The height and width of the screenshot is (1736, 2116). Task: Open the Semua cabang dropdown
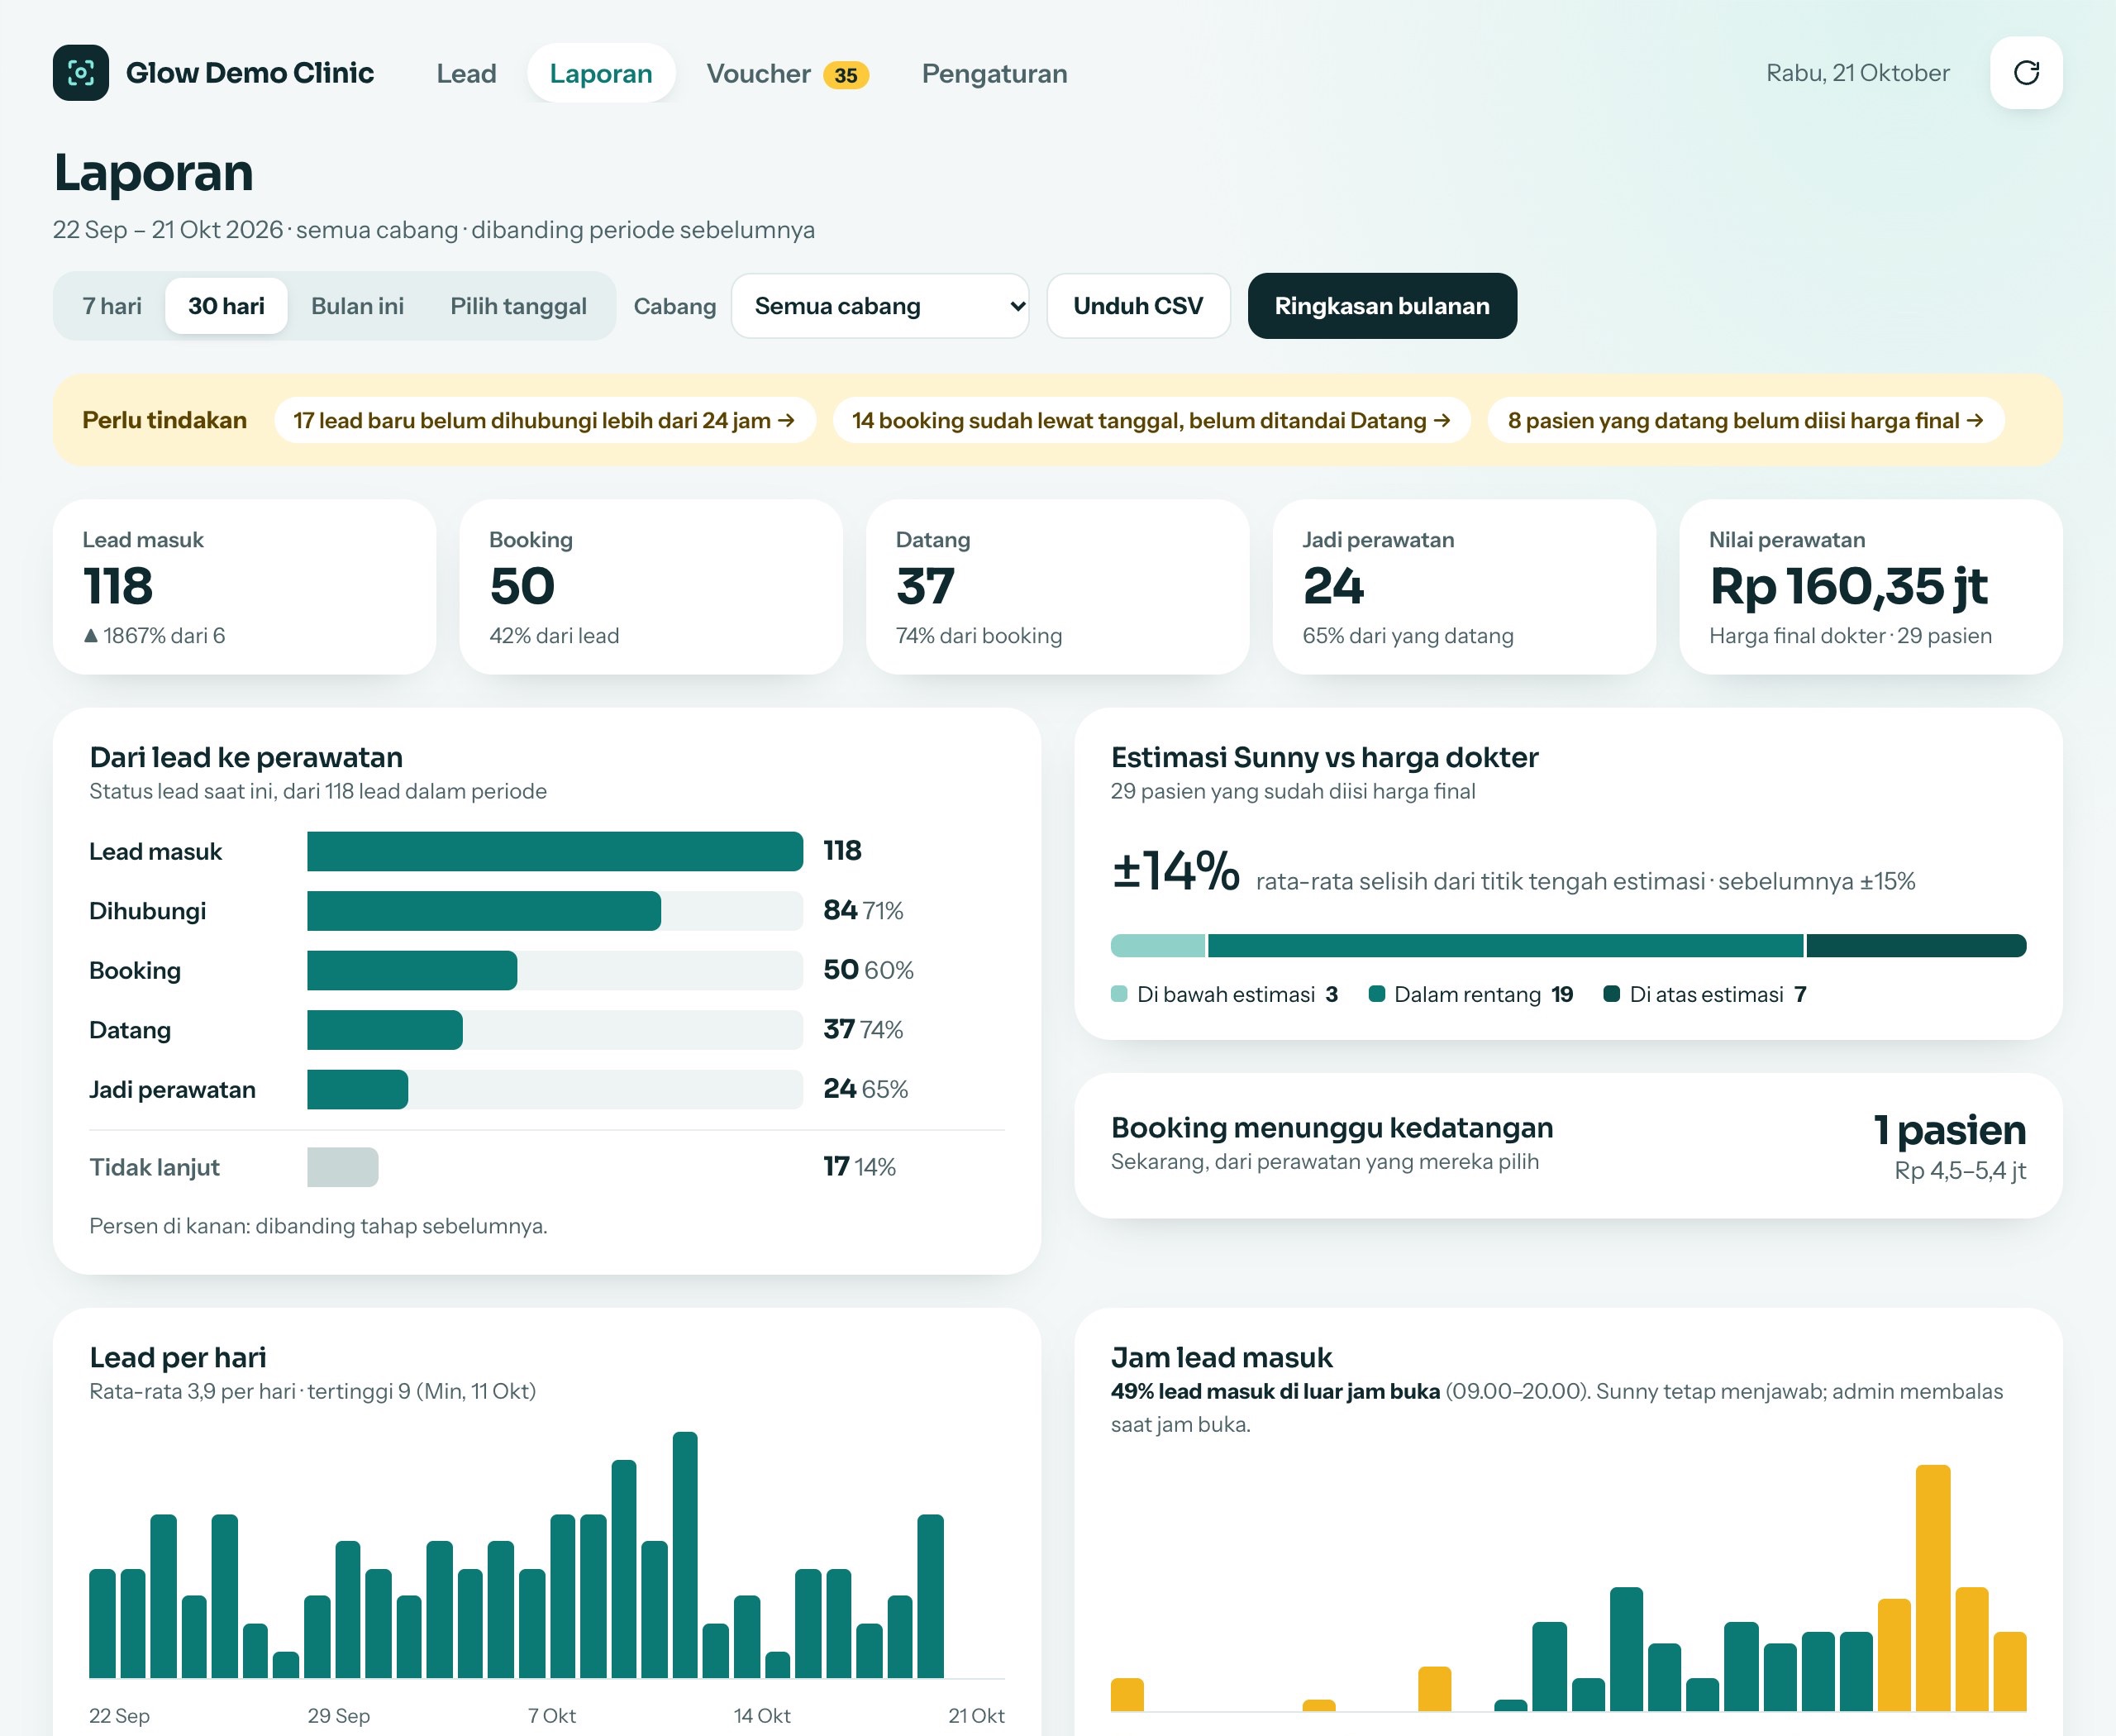tap(880, 306)
